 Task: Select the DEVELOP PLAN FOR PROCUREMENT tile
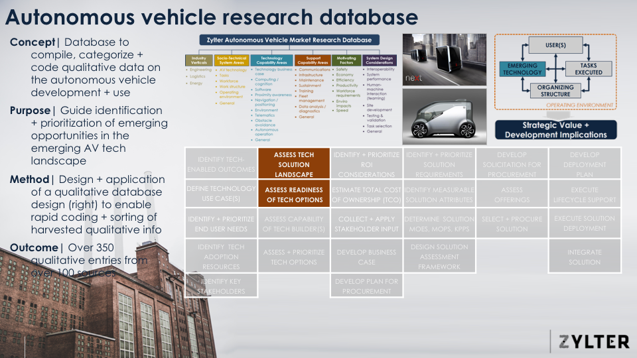366,285
